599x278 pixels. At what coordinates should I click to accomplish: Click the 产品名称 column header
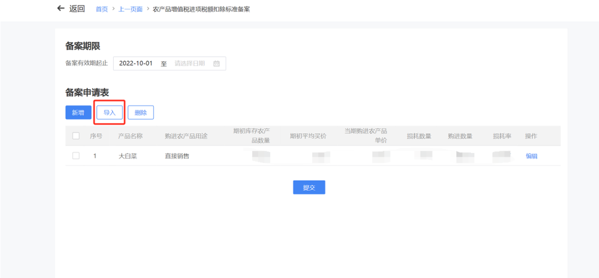click(130, 136)
